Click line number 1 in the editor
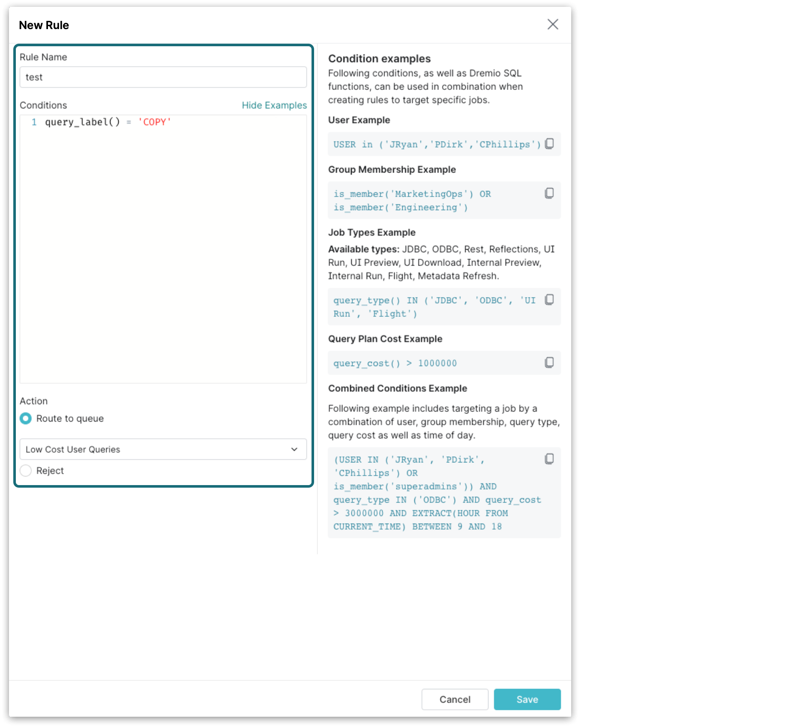 (x=34, y=122)
